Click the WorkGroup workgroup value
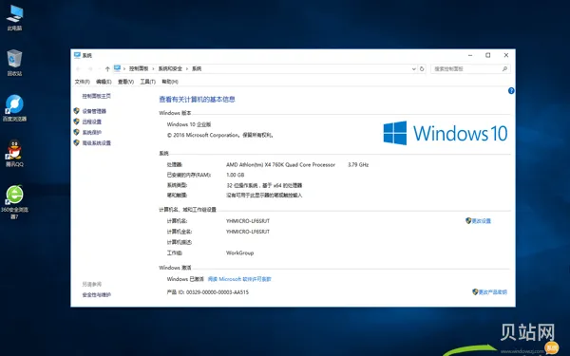Viewport: 570px width, 356px height. [x=240, y=253]
